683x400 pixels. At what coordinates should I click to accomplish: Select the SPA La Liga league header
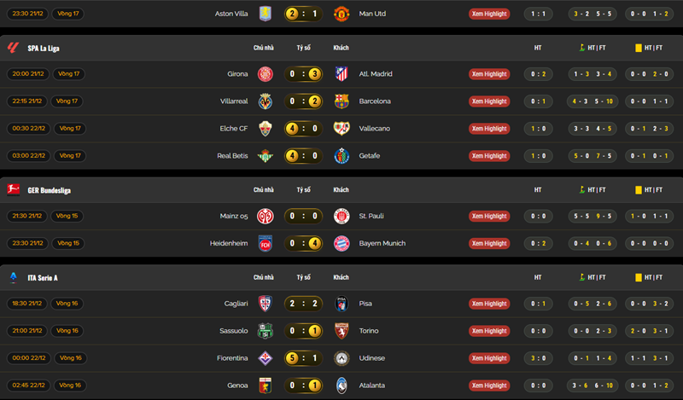tap(43, 48)
